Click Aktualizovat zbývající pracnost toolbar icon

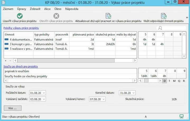108,16
